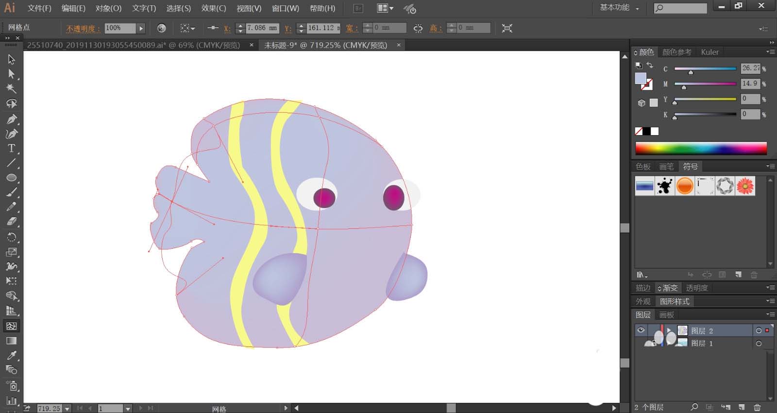Select the Magic Wand tool

pos(11,88)
